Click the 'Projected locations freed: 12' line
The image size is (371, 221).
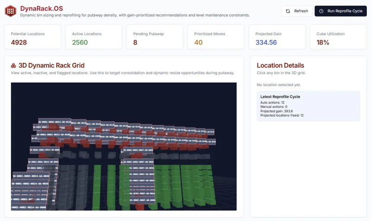pos(282,115)
